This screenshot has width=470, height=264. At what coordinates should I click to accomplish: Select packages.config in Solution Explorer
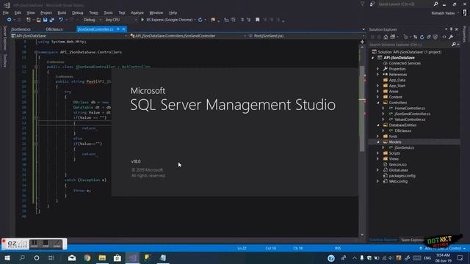point(402,176)
